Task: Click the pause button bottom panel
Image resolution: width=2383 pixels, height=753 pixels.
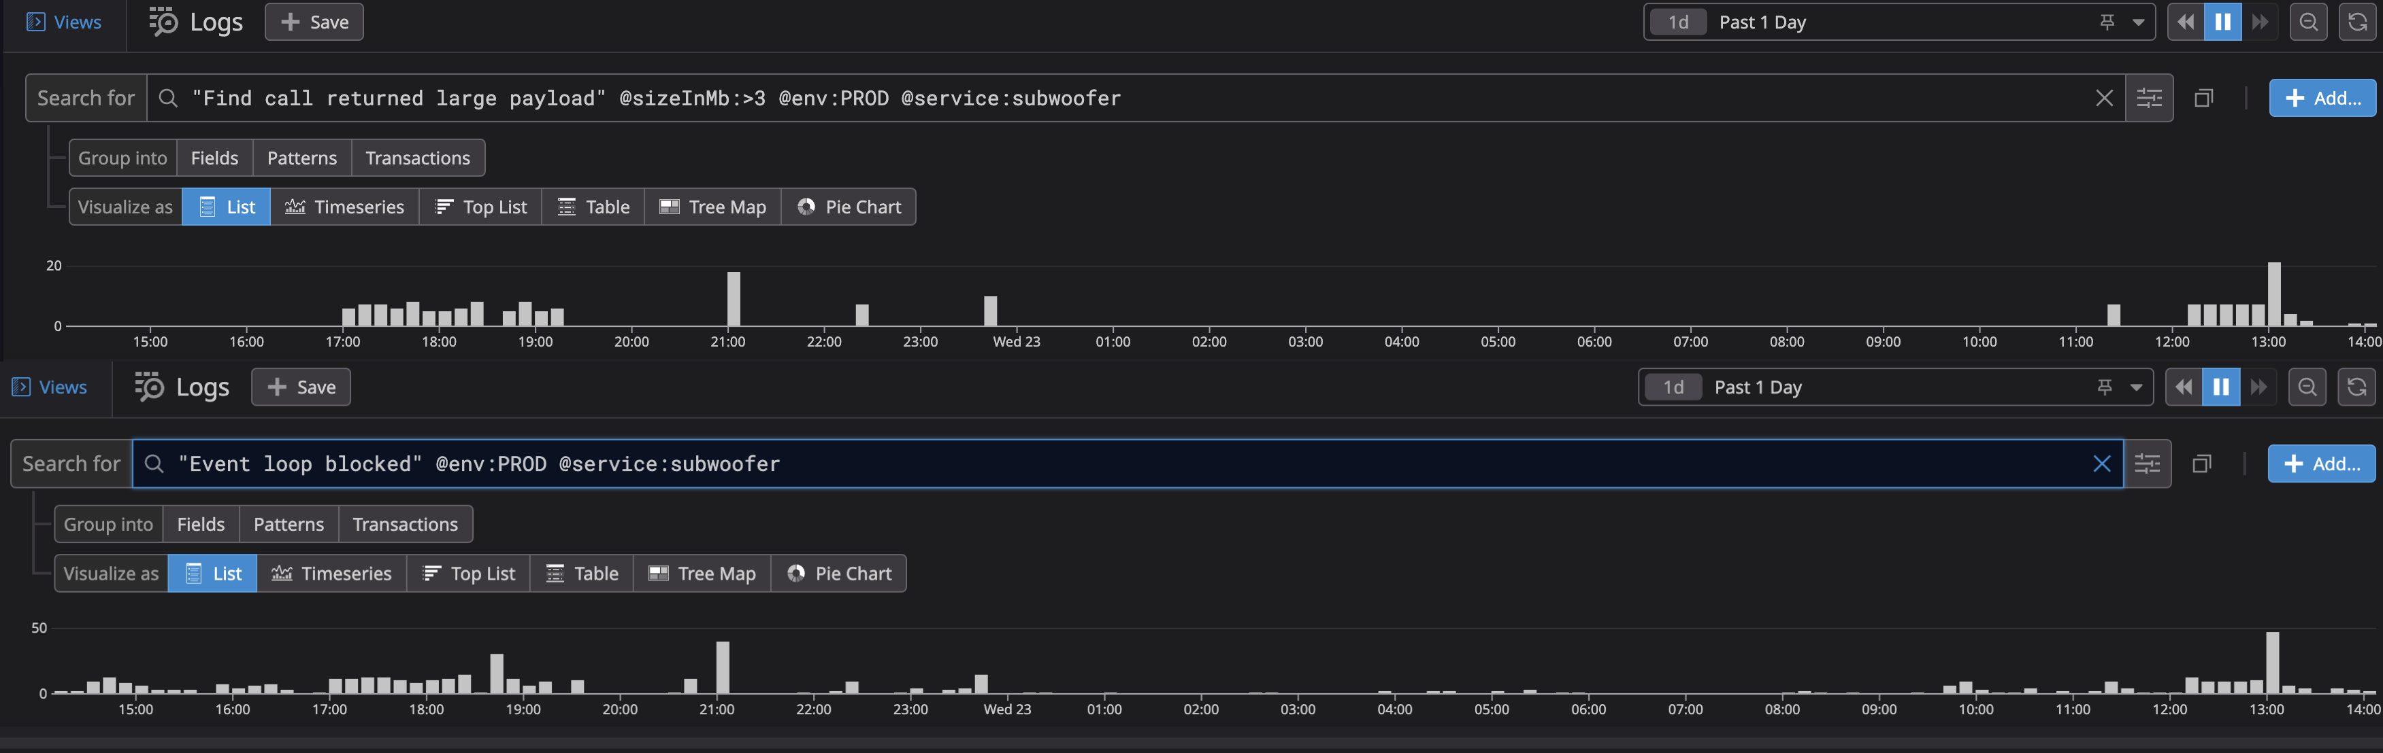Action: pyautogui.click(x=2220, y=387)
